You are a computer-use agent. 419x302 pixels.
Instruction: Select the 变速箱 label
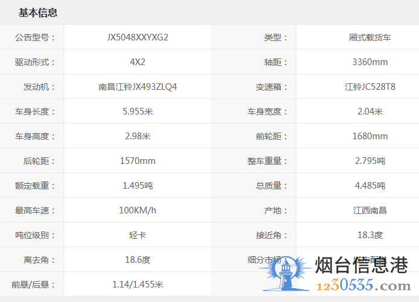(x=271, y=87)
